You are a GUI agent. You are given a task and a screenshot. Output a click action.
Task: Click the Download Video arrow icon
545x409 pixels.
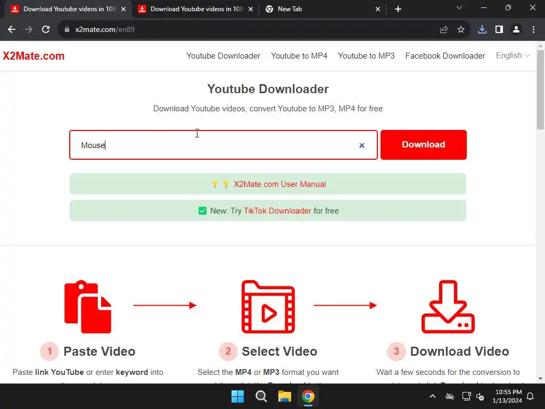pyautogui.click(x=448, y=306)
